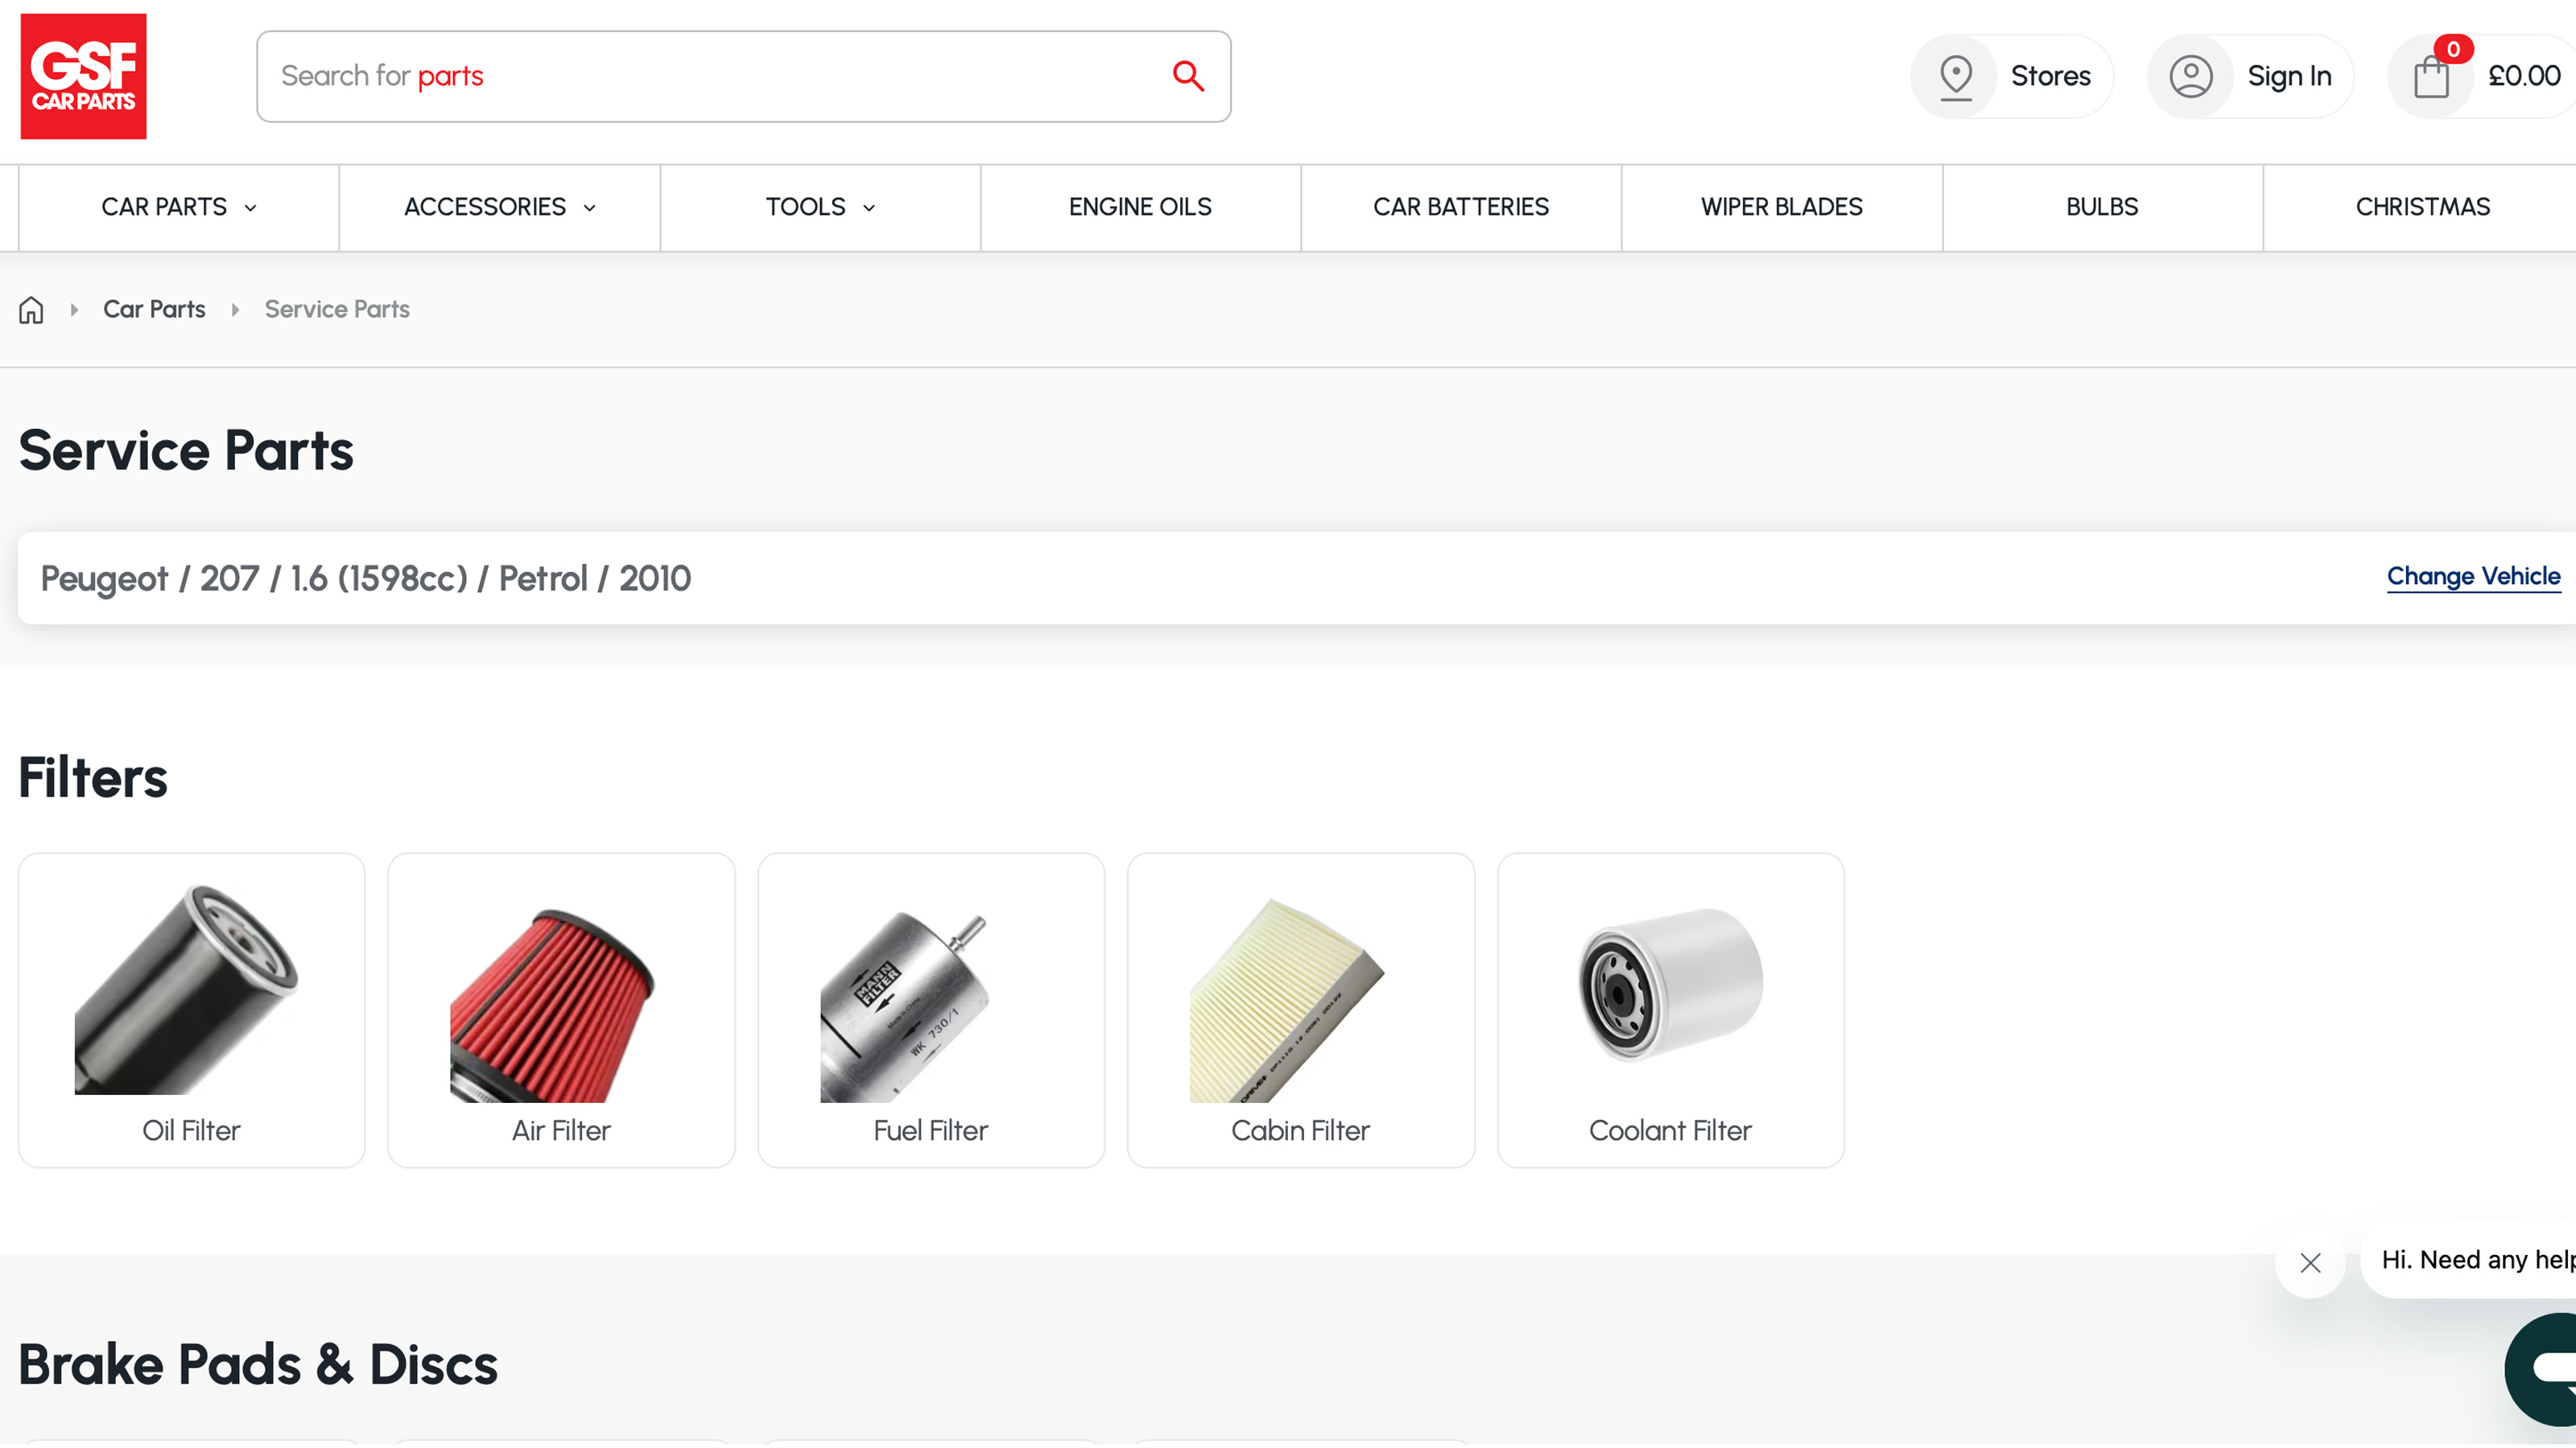2576x1448 pixels.
Task: Select the Cabin Filter image
Action: coord(1287,1002)
